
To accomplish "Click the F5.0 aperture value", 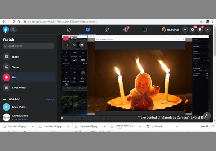I will (75, 53).
